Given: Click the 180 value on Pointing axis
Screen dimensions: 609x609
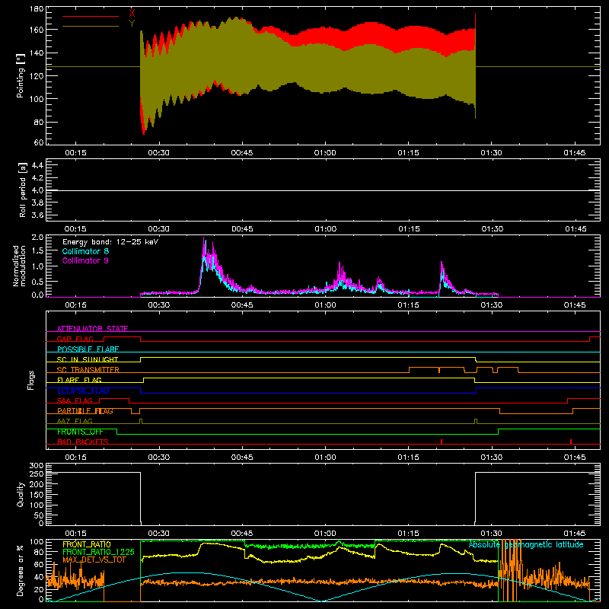Looking at the screenshot, I should [37, 9].
